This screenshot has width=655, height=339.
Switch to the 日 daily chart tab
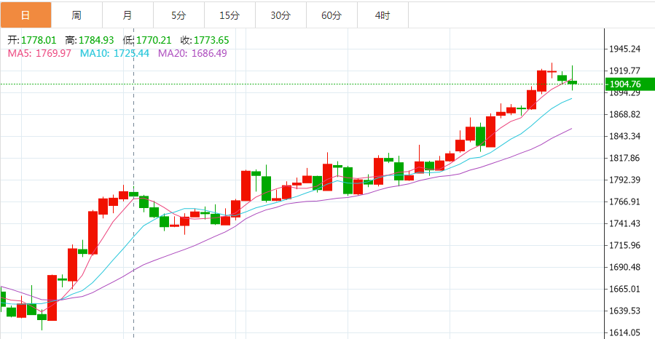tap(26, 15)
